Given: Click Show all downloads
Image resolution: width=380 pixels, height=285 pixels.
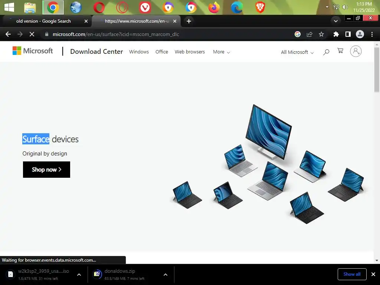Looking at the screenshot, I should coord(352,274).
